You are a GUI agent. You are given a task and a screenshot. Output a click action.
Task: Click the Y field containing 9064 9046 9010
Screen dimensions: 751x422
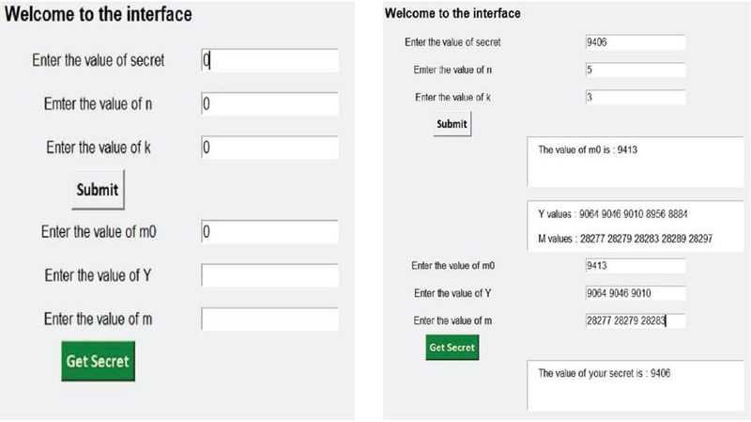click(634, 293)
